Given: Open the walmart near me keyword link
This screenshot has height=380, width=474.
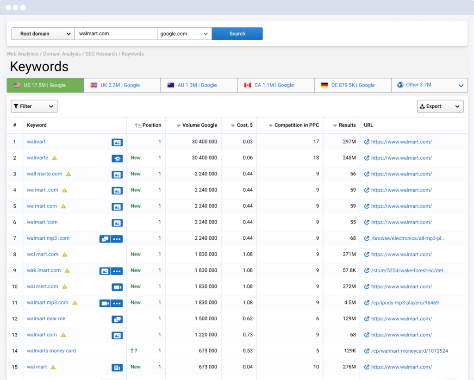Looking at the screenshot, I should 46,318.
